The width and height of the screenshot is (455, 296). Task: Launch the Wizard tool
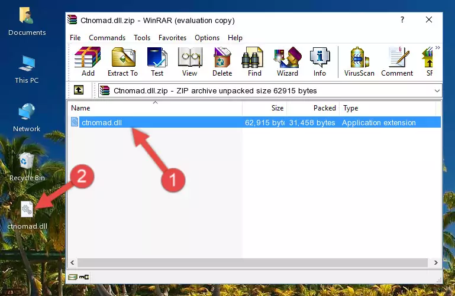click(x=288, y=61)
